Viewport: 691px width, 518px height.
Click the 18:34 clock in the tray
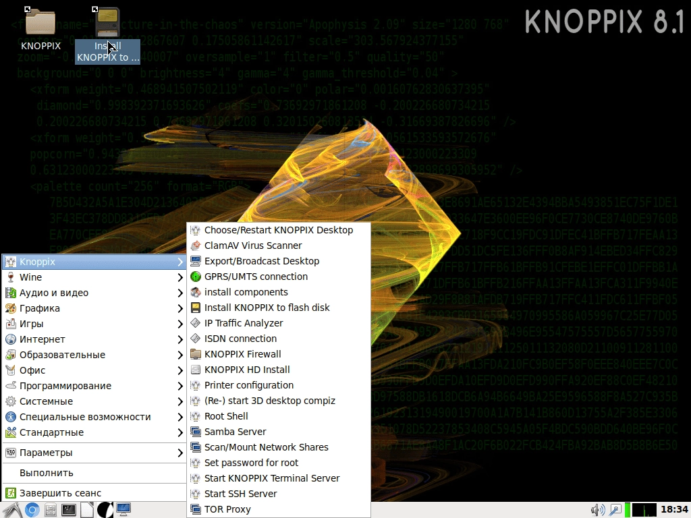pos(674,510)
